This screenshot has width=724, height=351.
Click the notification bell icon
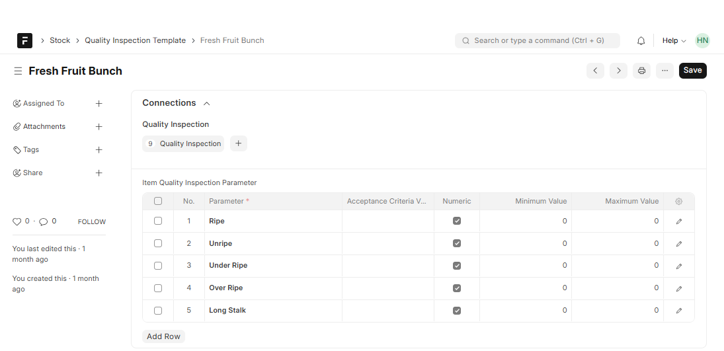click(x=641, y=41)
